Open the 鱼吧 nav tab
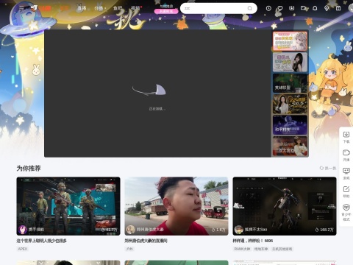This screenshot has width=353, height=265. 118,8
